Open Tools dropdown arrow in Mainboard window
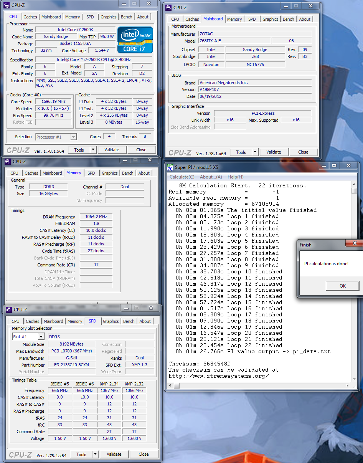 pyautogui.click(x=255, y=152)
